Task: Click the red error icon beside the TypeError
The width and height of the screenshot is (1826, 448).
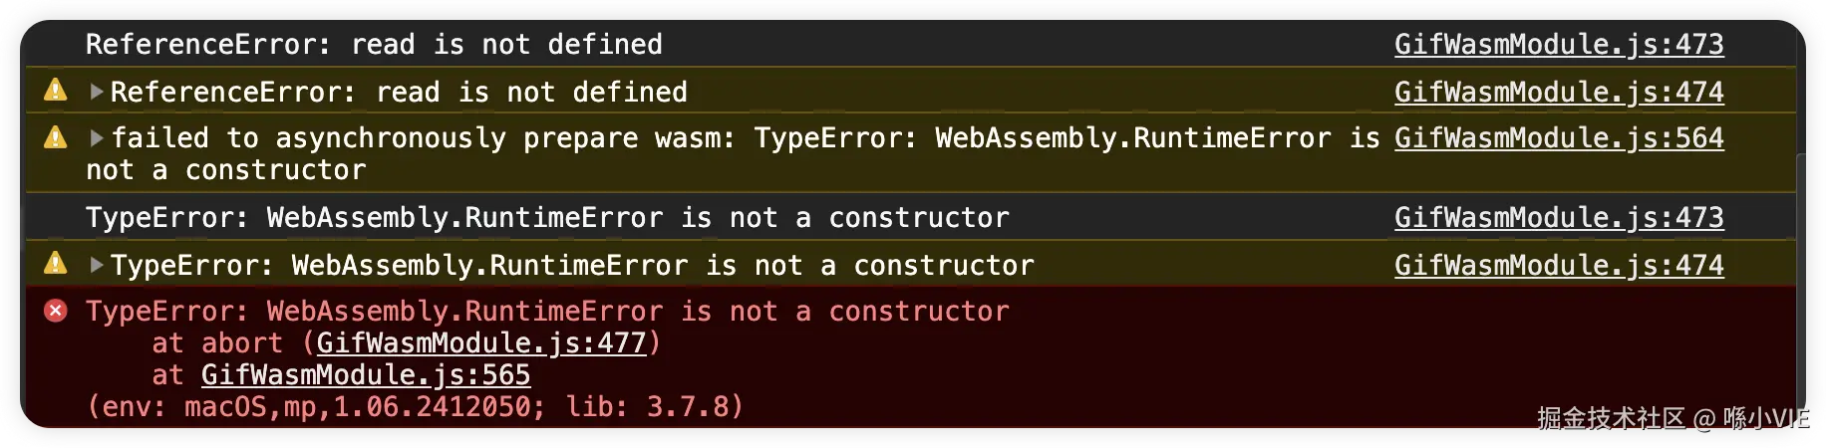Action: click(56, 311)
